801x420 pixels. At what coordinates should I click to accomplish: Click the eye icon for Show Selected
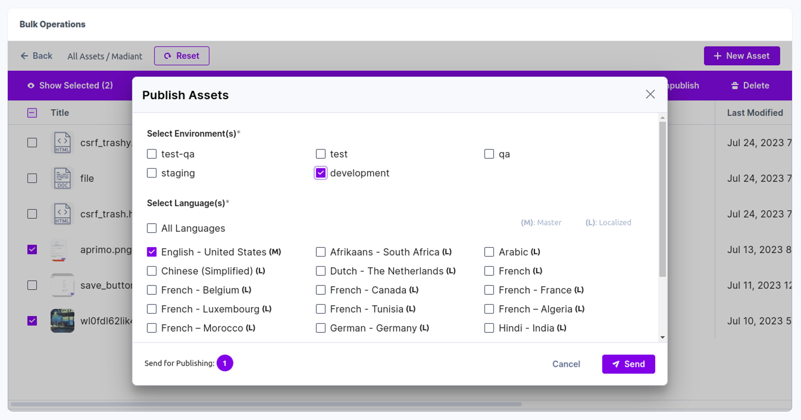(31, 86)
